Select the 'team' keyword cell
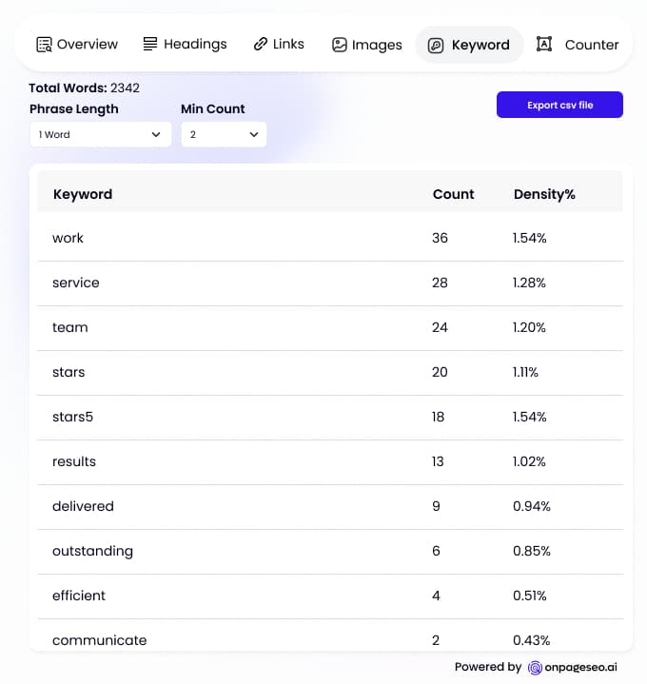 pos(69,327)
